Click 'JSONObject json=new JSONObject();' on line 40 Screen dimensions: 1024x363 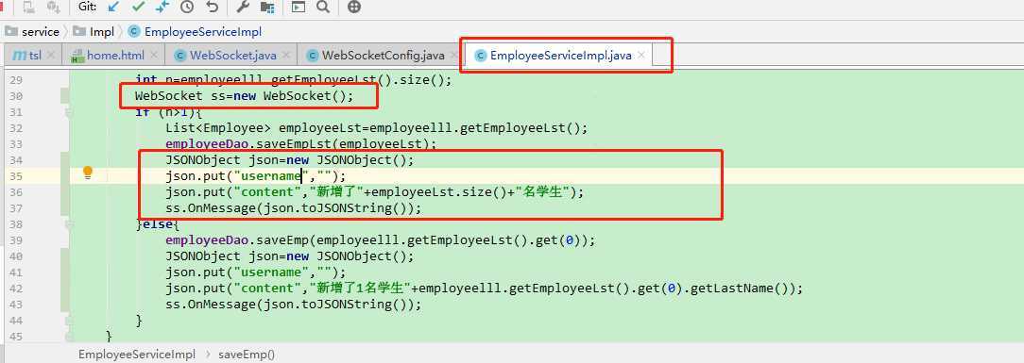(x=290, y=256)
